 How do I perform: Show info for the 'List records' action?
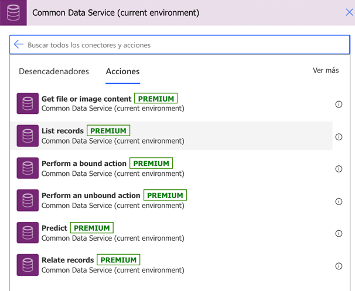[x=339, y=137]
